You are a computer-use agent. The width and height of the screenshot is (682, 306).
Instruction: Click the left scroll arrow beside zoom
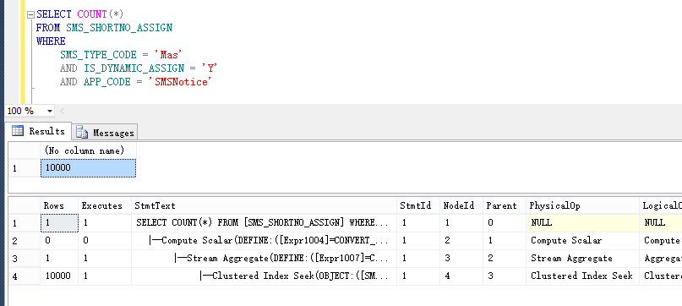tap(62, 112)
